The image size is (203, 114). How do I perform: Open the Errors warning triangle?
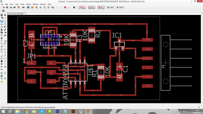[x=2, y=82]
